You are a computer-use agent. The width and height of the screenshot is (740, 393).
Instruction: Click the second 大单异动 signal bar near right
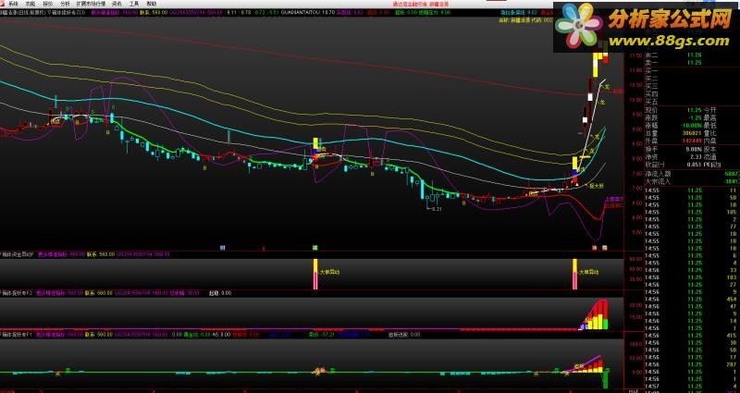[x=574, y=274]
